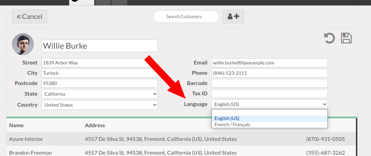The width and height of the screenshot is (371, 156).
Task: Click the Street field 1839 Arbor Way
Action: pyautogui.click(x=100, y=63)
